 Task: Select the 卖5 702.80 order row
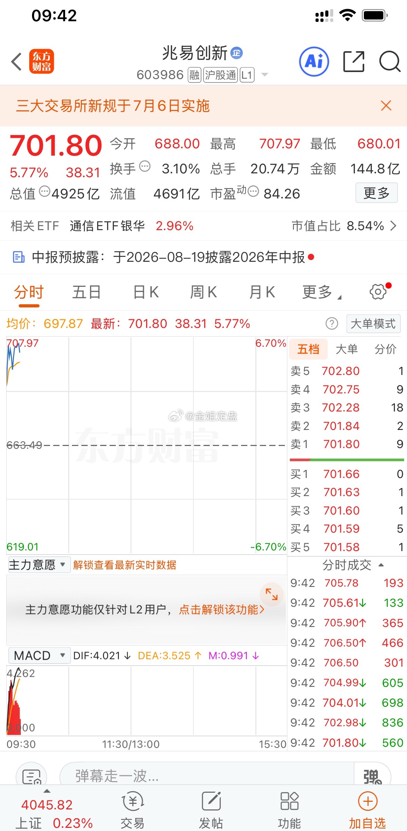click(347, 371)
